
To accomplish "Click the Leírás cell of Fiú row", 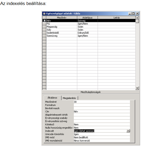I will [117, 24].
